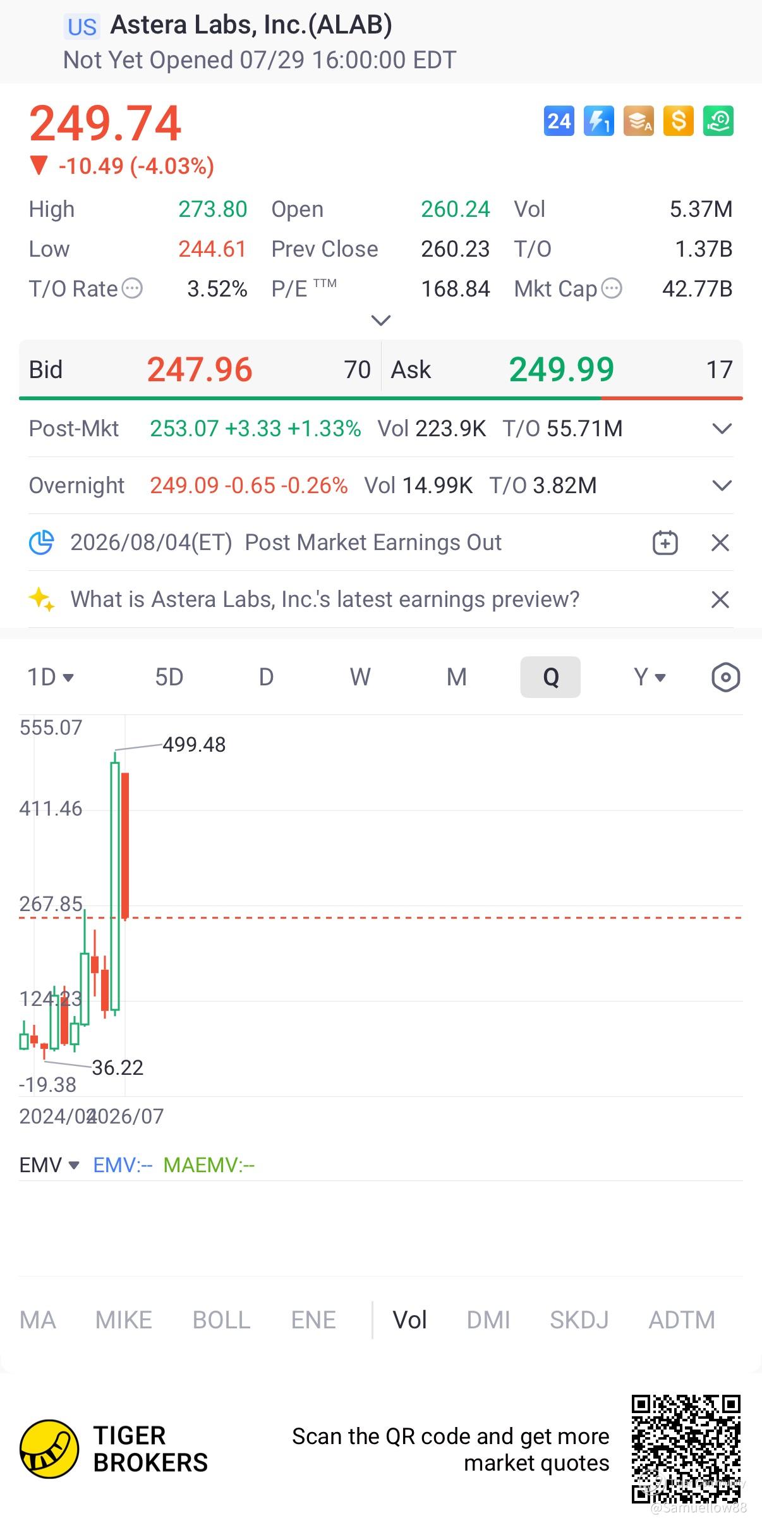
Task: Tap the orange stacked-layers icon
Action: pyautogui.click(x=639, y=121)
